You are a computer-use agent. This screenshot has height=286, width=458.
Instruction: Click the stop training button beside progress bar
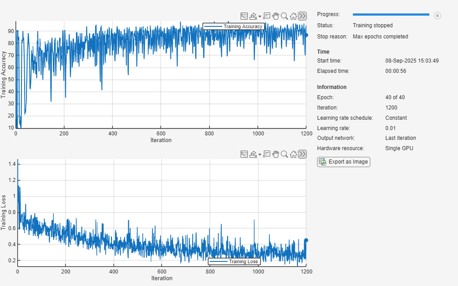click(x=437, y=15)
